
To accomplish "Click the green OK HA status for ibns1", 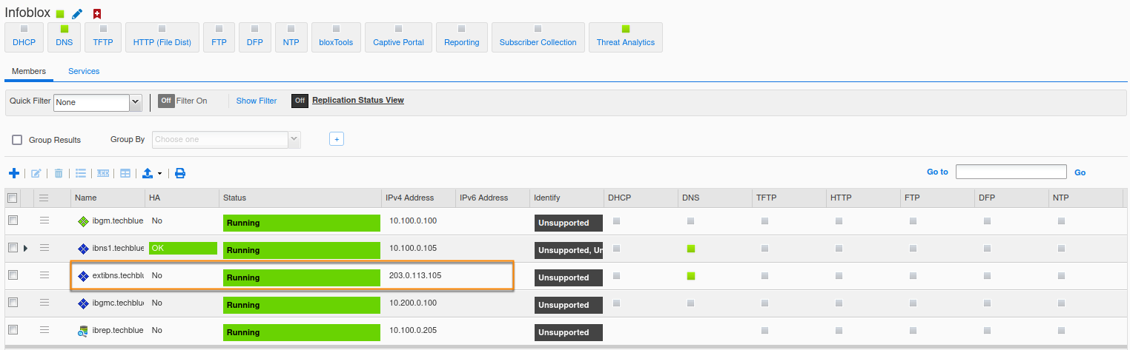I will coord(183,248).
